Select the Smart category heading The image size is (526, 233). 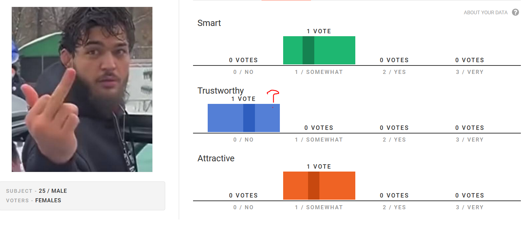pyautogui.click(x=209, y=23)
